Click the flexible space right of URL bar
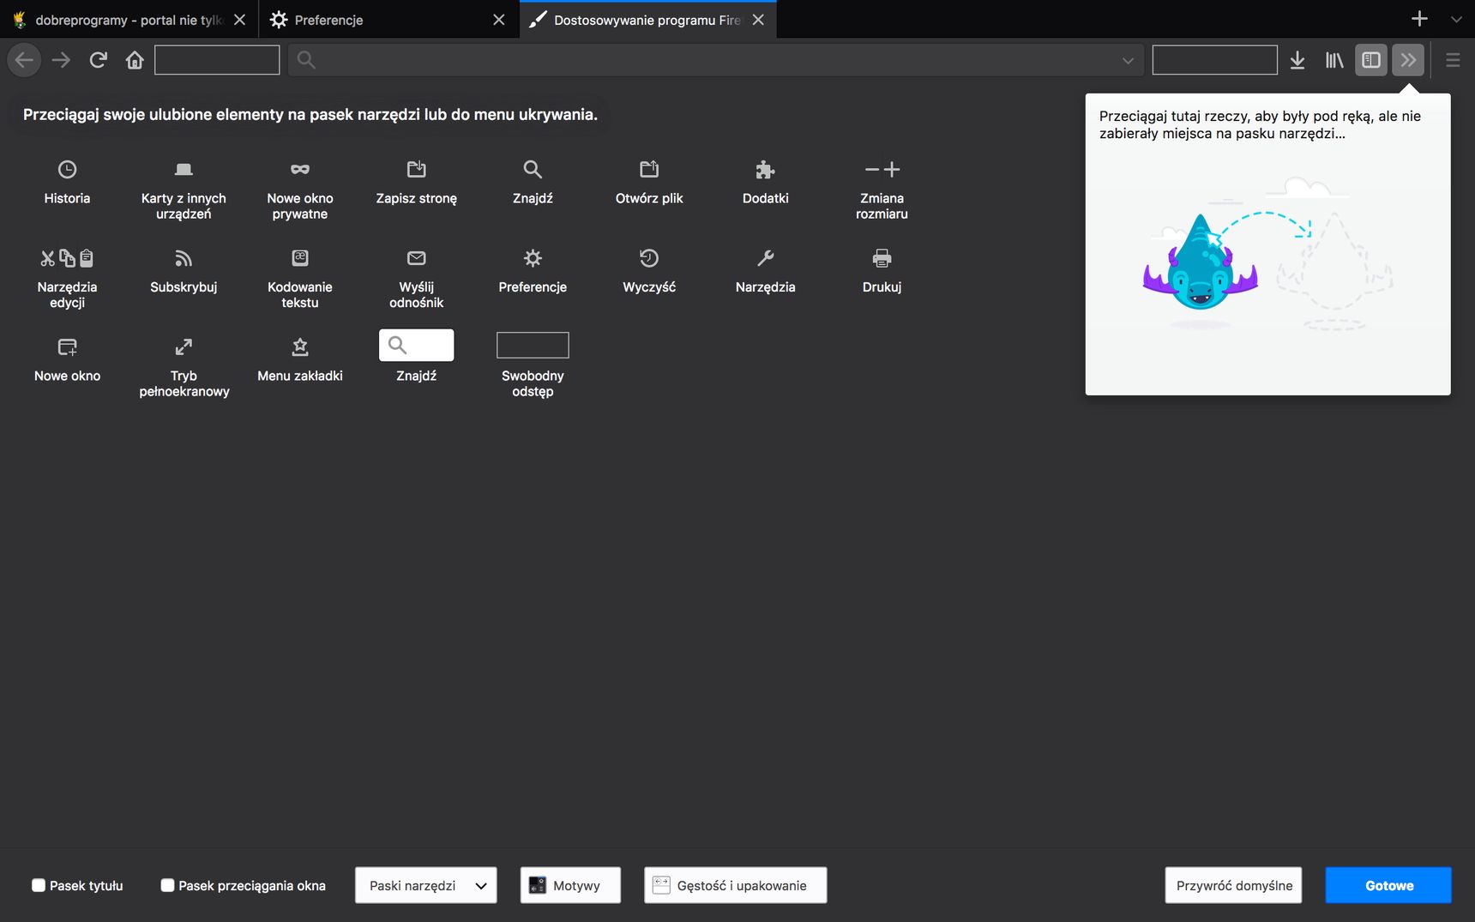This screenshot has width=1475, height=922. coord(1215,60)
